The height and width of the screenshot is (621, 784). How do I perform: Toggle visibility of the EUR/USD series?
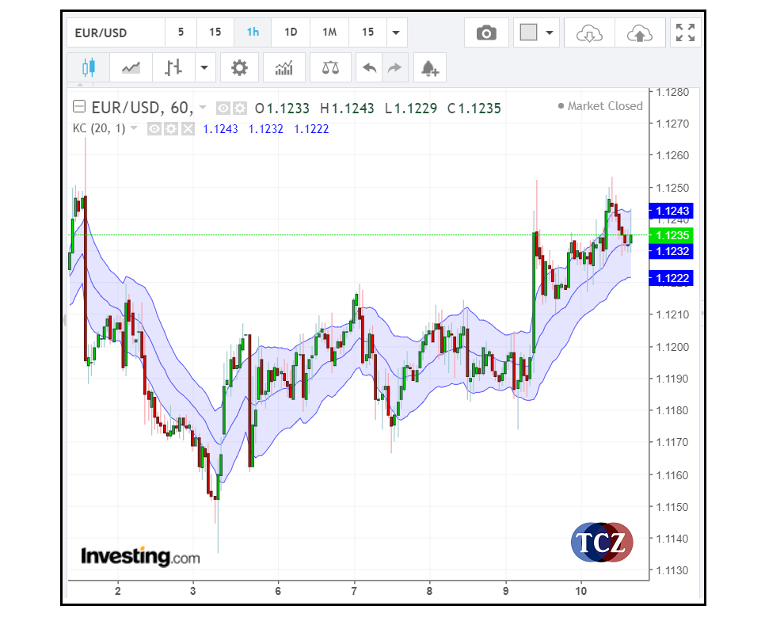coord(223,109)
